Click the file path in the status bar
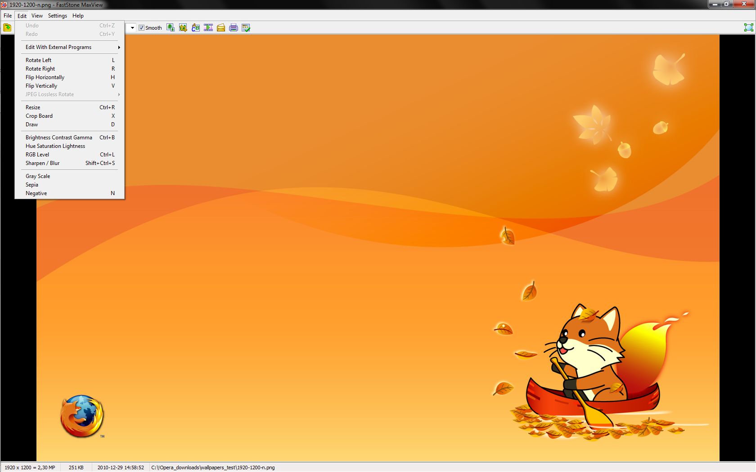 [x=213, y=468]
